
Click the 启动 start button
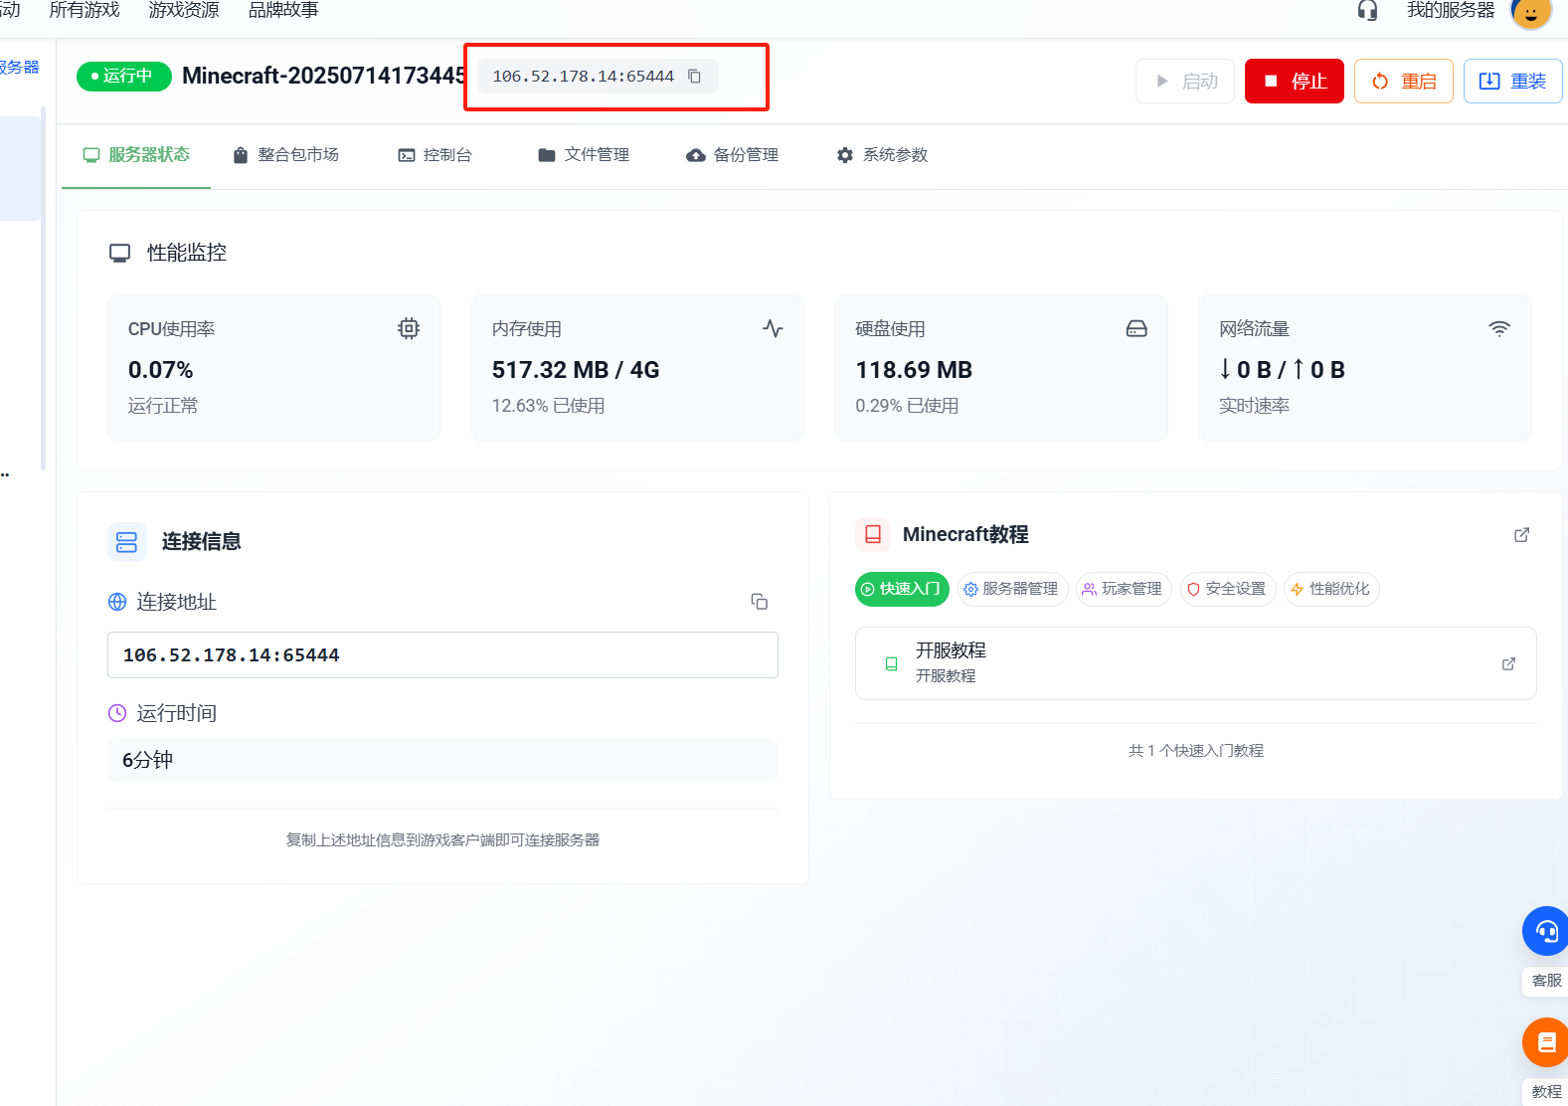click(x=1185, y=82)
